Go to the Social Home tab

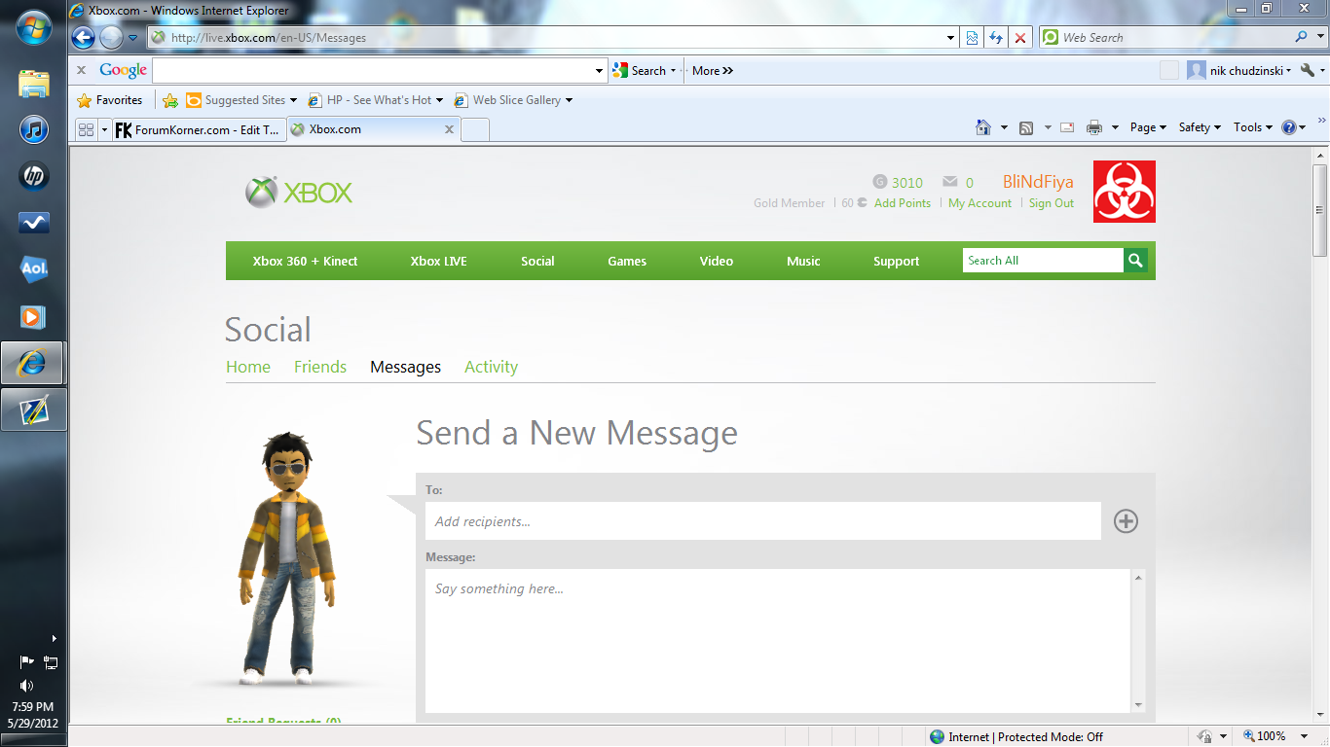(x=248, y=367)
